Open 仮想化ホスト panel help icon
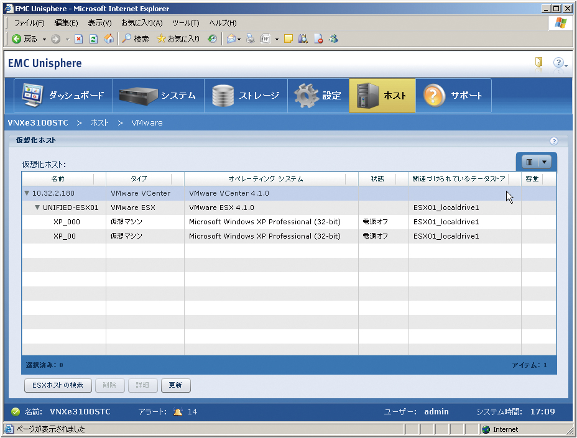 tap(554, 141)
